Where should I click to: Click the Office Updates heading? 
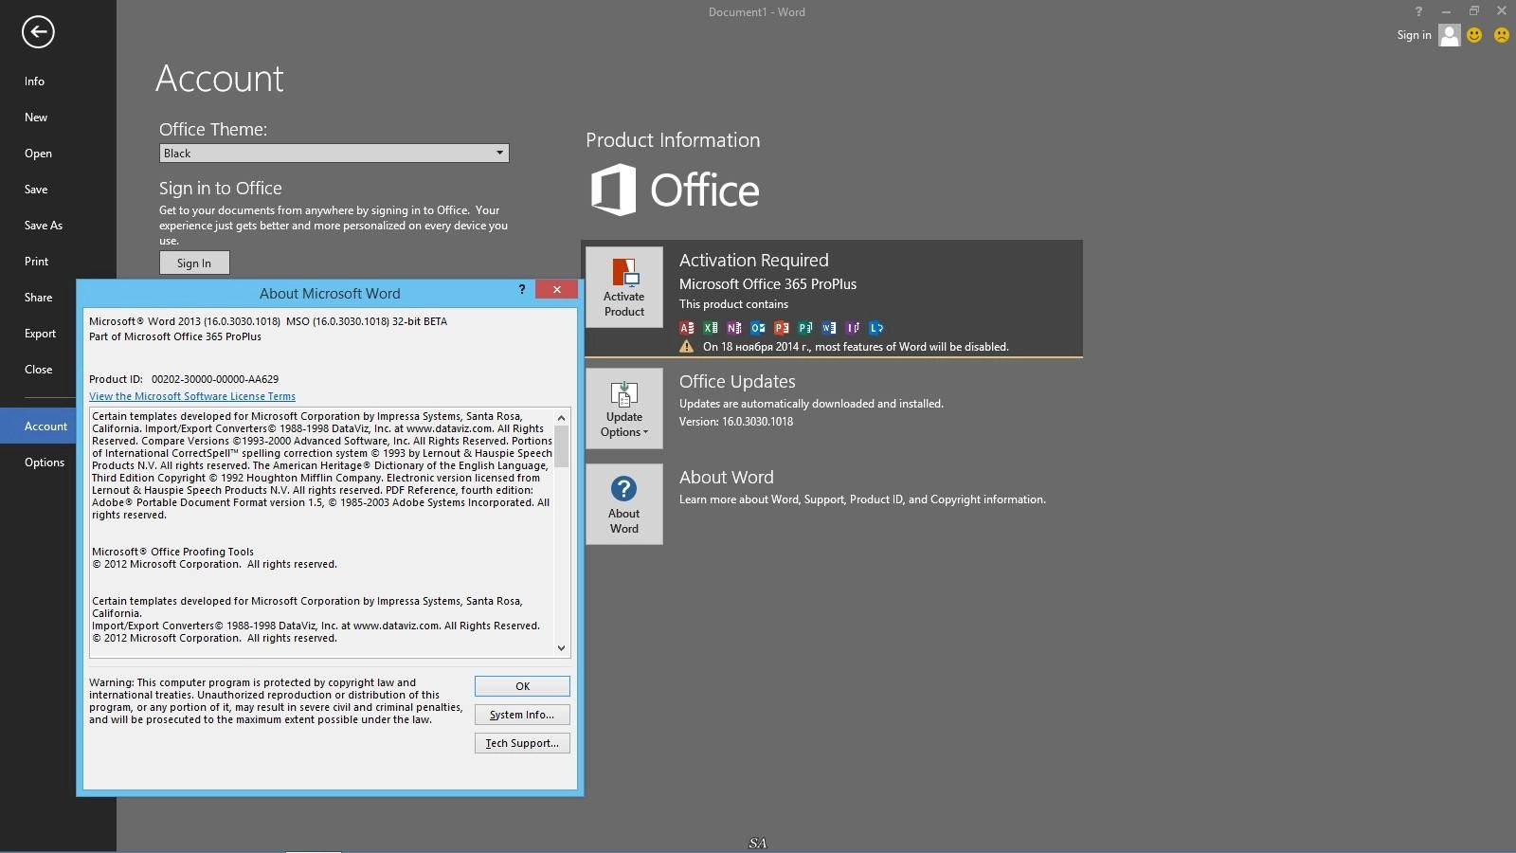pyautogui.click(x=737, y=381)
